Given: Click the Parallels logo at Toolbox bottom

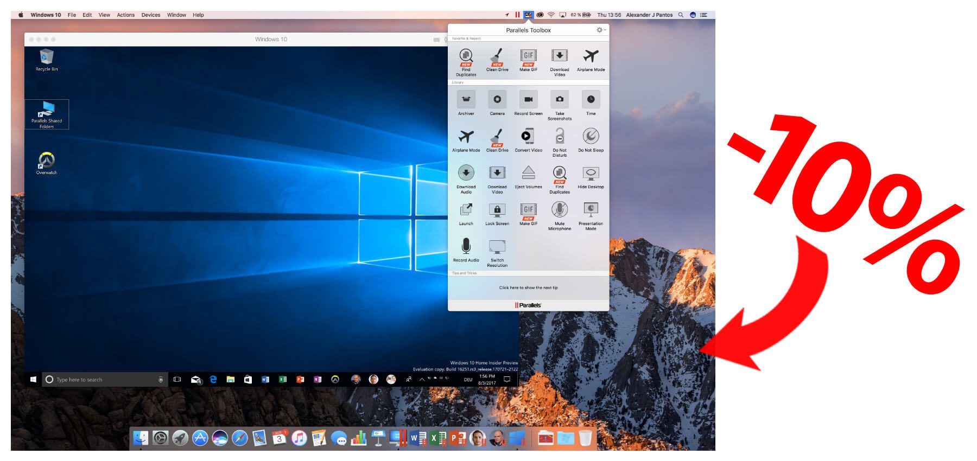Looking at the screenshot, I should [x=528, y=305].
